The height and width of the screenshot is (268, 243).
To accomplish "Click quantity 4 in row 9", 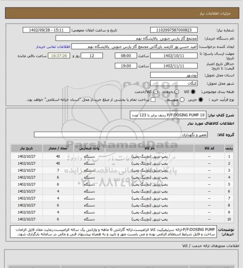I will tap(58, 212).
